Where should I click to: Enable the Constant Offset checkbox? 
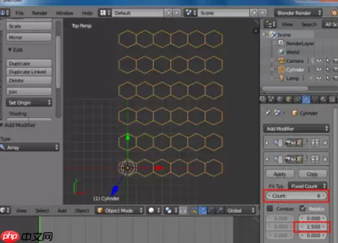click(270, 209)
